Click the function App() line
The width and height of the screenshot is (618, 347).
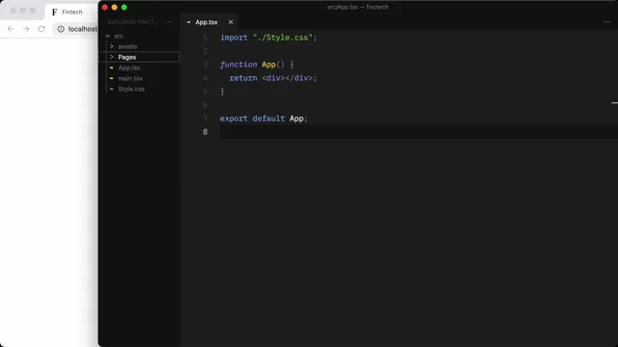tap(257, 65)
